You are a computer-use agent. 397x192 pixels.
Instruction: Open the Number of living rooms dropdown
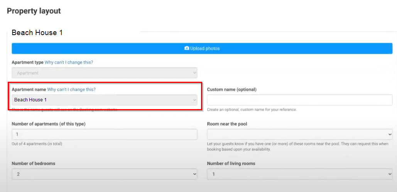299,174
